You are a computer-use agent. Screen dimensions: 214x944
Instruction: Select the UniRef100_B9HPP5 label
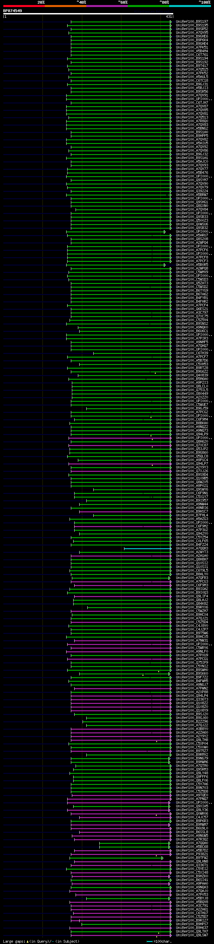tap(192, 136)
